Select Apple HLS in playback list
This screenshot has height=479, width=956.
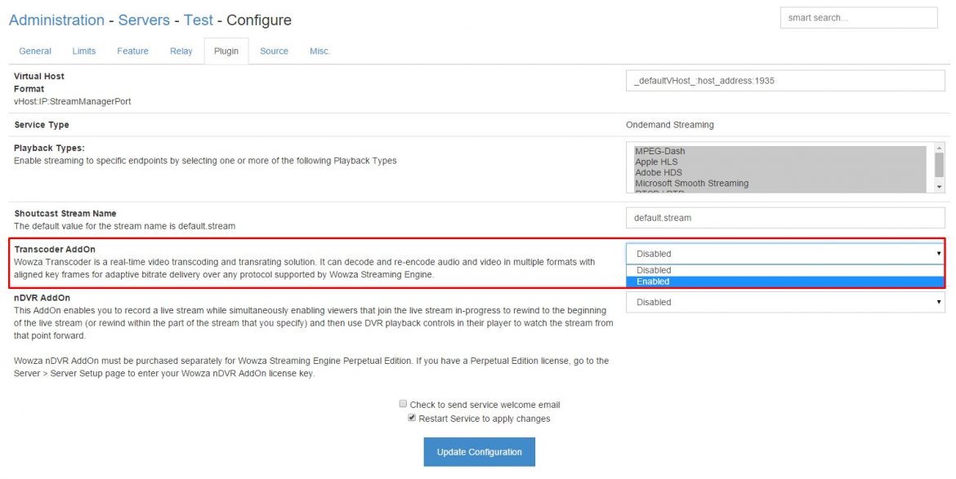click(x=656, y=162)
